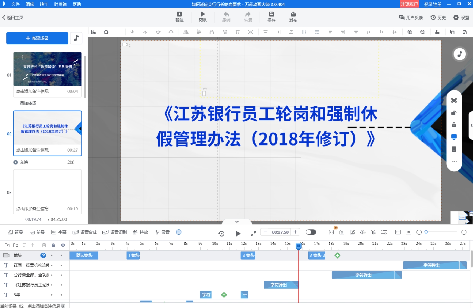Open the 前景 tab
The height and width of the screenshot is (308, 473).
click(x=37, y=232)
